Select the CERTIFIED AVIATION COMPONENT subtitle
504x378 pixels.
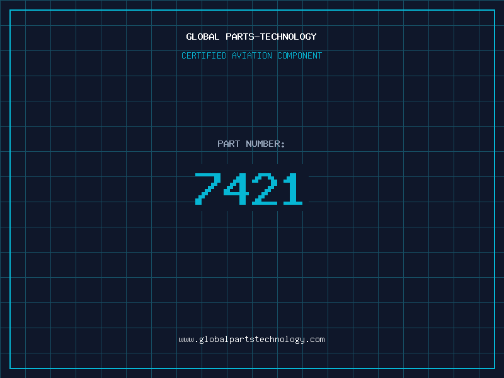(251, 55)
